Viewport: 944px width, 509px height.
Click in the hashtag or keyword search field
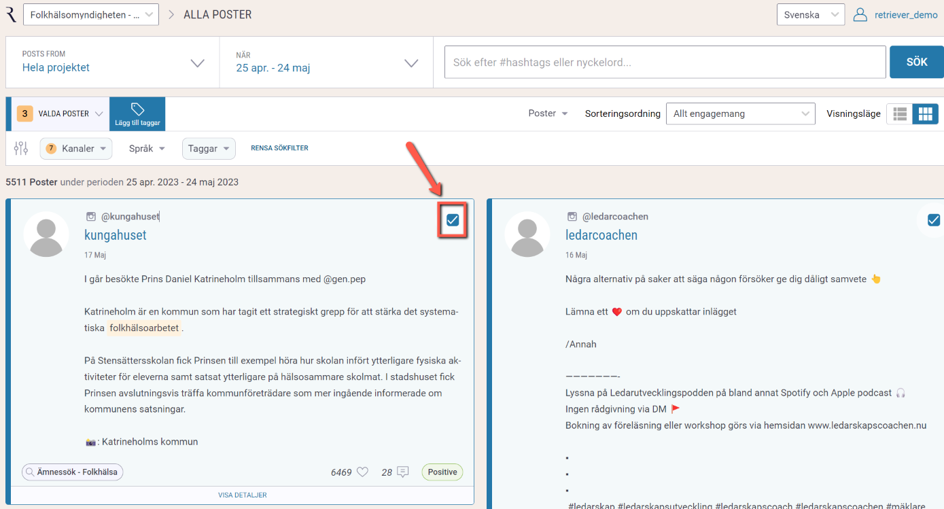(x=665, y=63)
